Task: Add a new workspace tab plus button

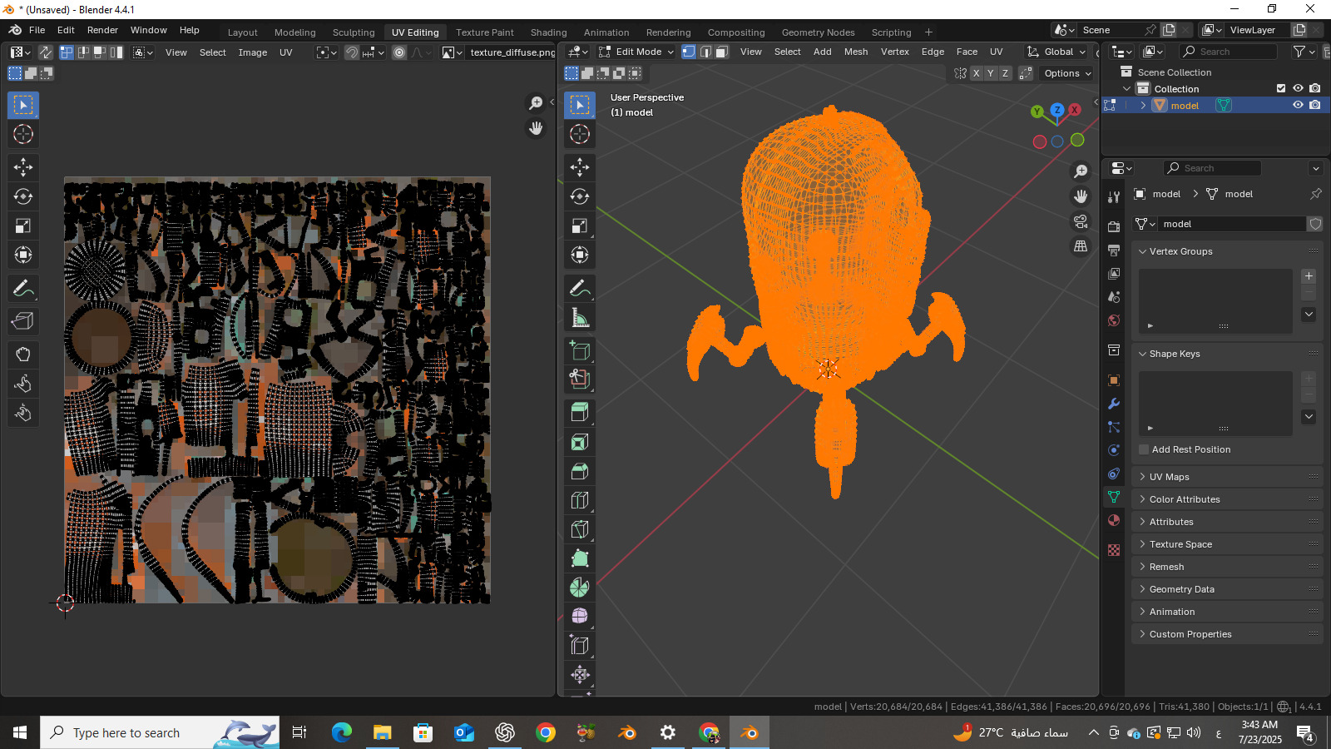Action: click(929, 32)
